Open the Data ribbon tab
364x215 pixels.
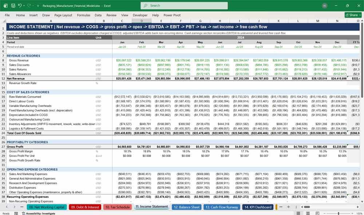98,15
